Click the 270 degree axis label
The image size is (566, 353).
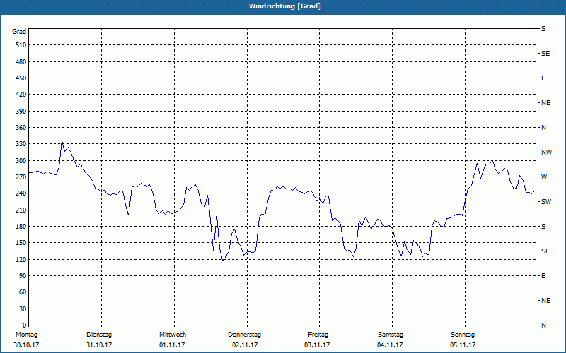(x=21, y=177)
